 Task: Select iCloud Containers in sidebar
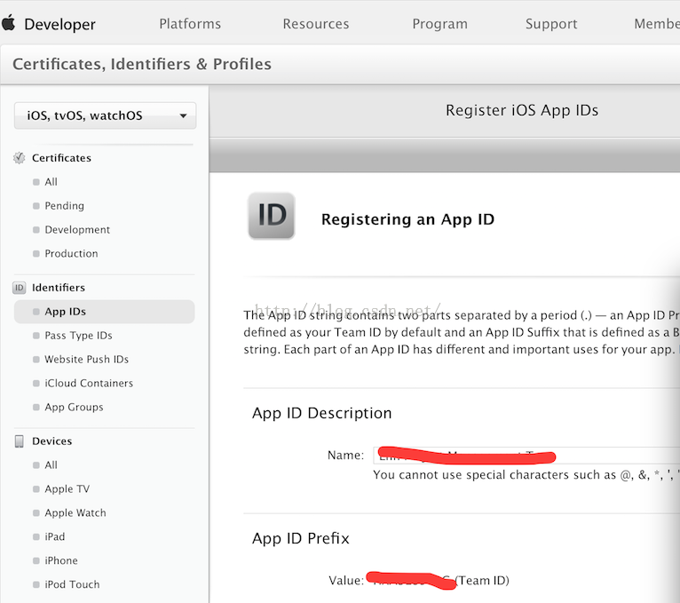click(89, 384)
